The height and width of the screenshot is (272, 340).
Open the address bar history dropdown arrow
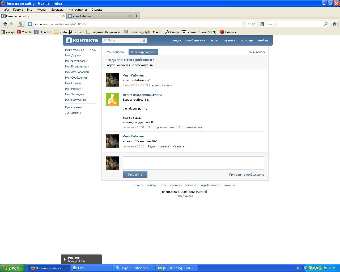pyautogui.click(x=249, y=24)
